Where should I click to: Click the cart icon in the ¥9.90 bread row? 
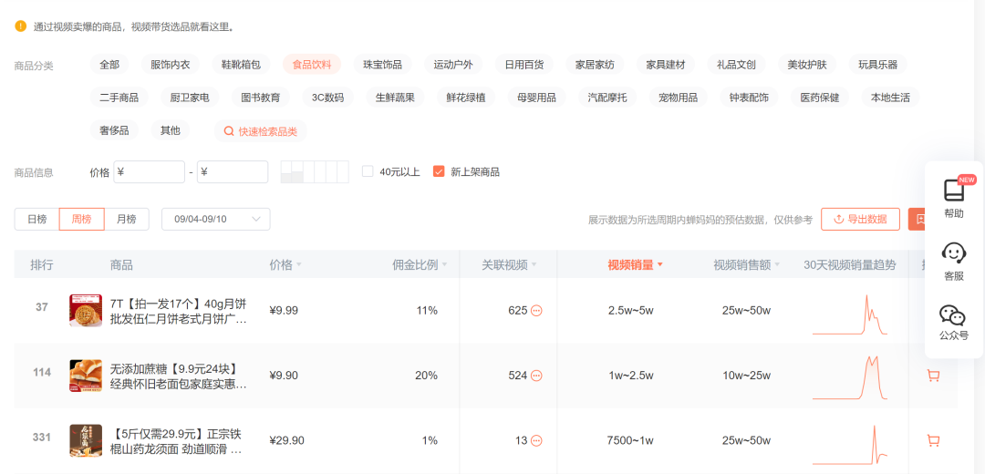[933, 376]
